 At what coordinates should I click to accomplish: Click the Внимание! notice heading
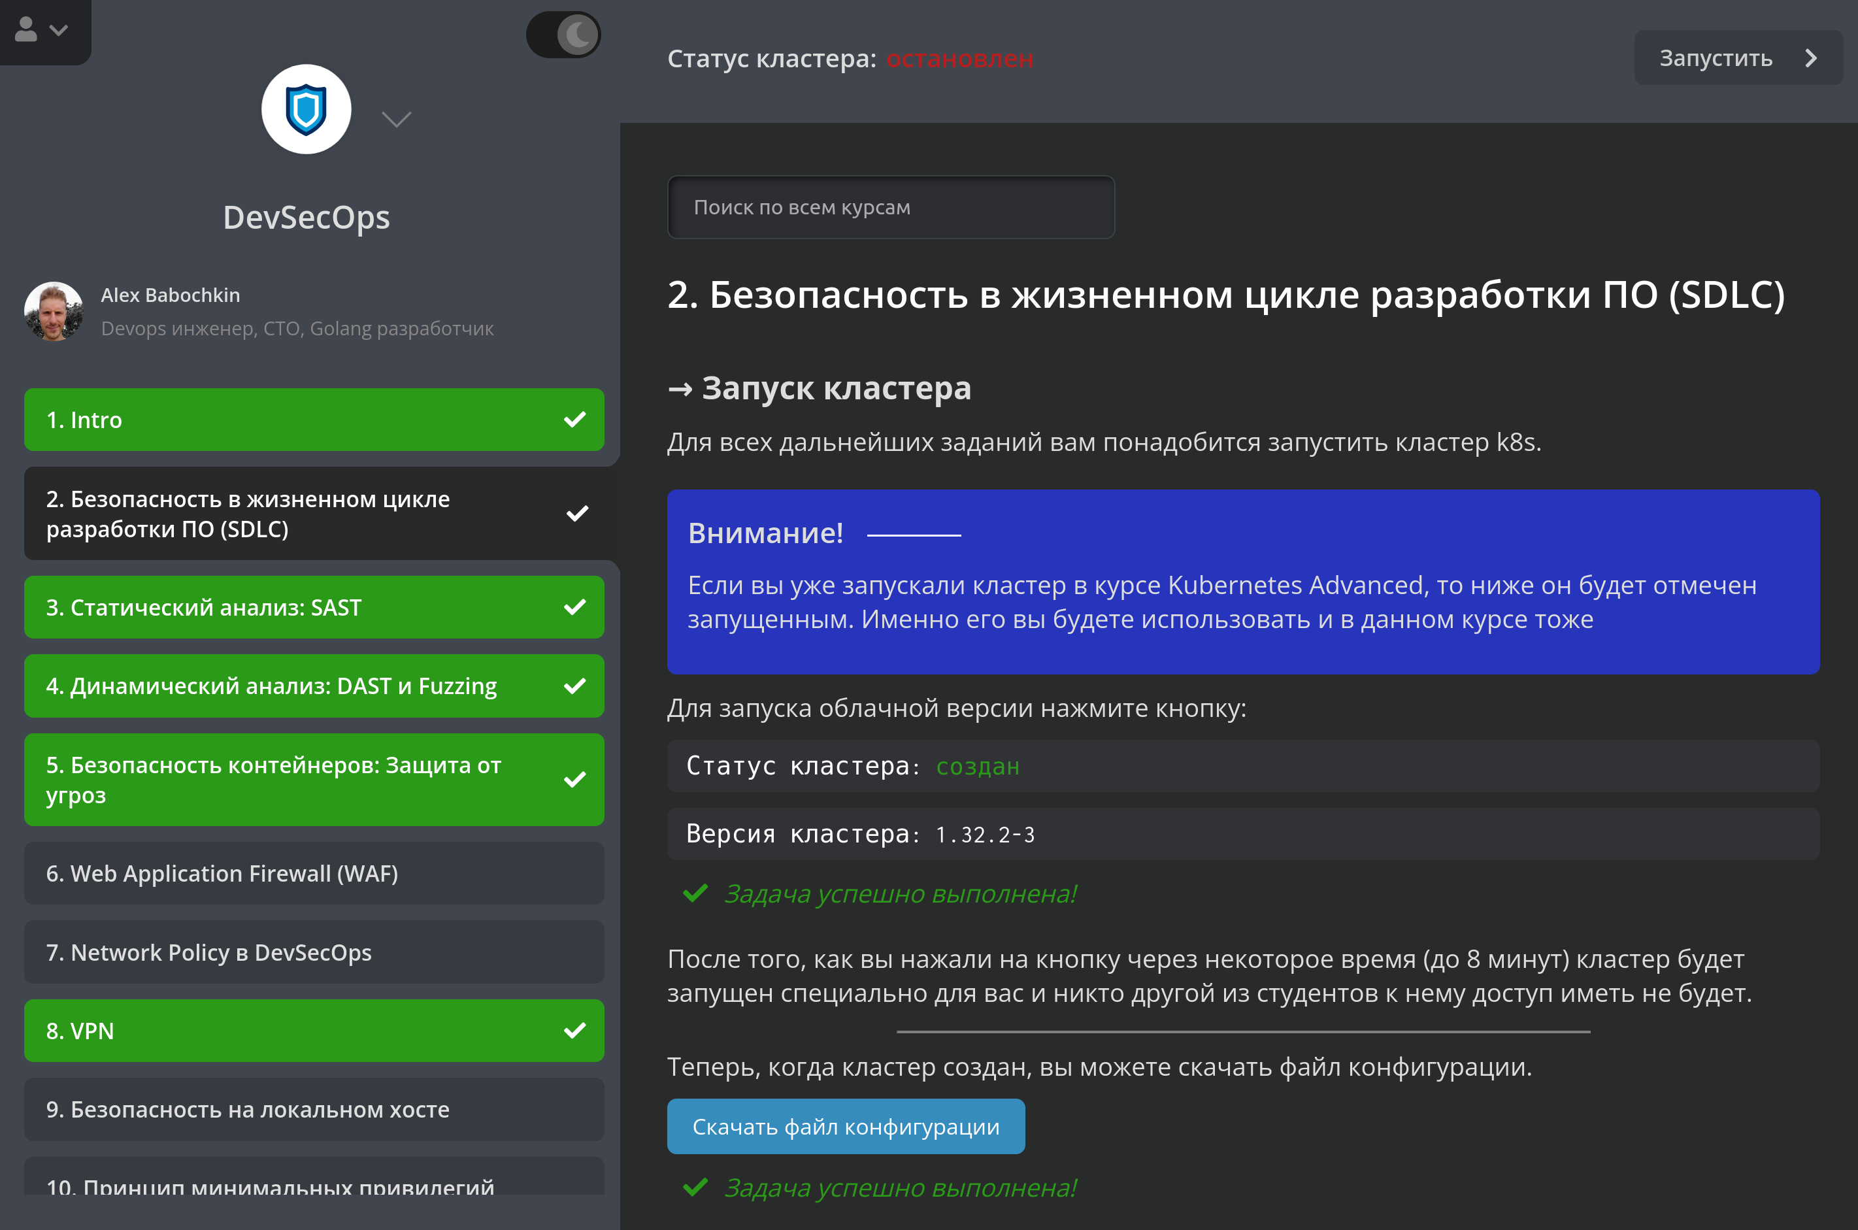point(765,533)
